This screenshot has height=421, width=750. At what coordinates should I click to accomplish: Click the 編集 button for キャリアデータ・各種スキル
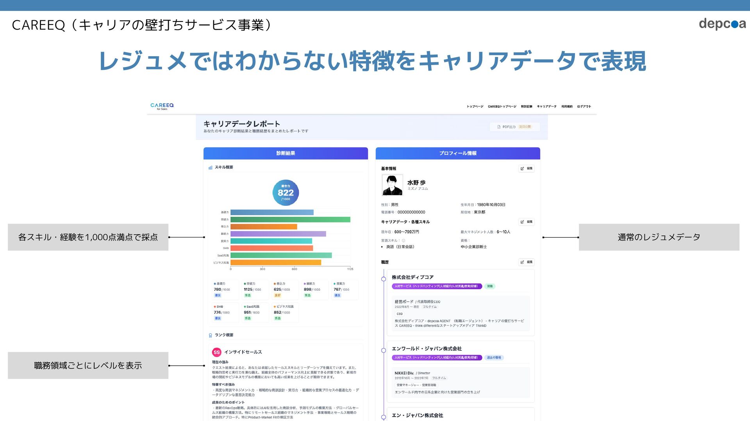[527, 222]
